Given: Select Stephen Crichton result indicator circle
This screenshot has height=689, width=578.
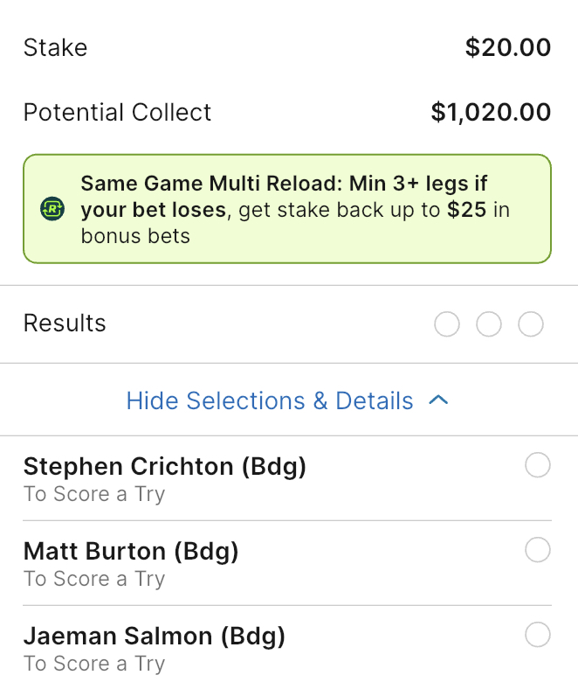Looking at the screenshot, I should 538,466.
